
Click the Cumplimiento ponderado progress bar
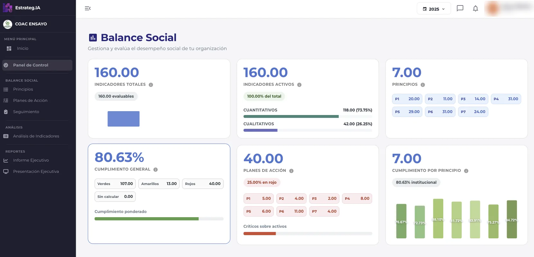tap(159, 219)
